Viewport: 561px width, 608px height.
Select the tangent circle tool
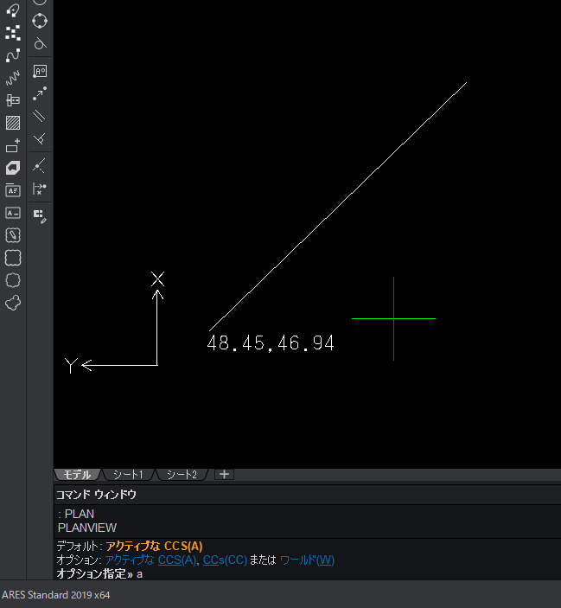tap(40, 43)
